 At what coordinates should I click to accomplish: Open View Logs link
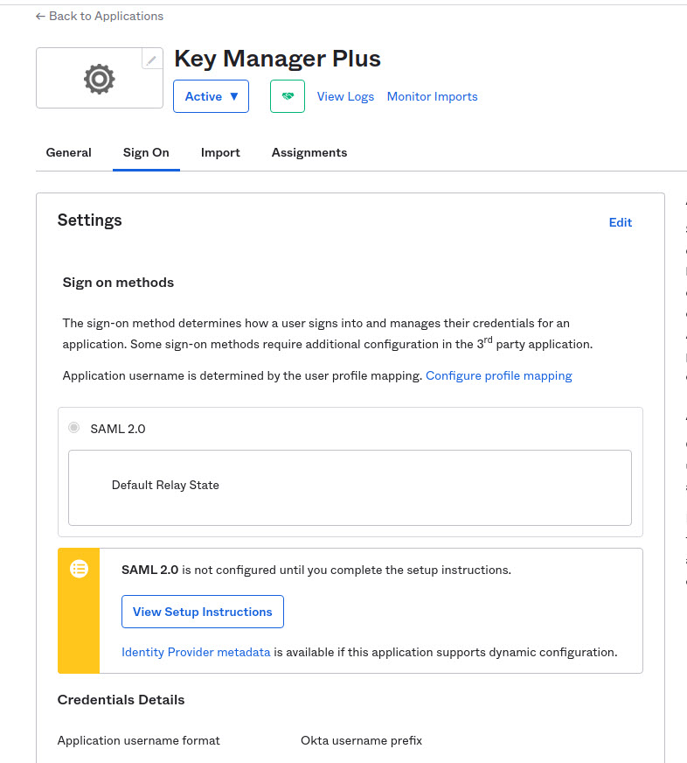345,96
